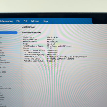The image size is (107, 107).
Task: Select Firewall in the sidebar
Action: click(x=1, y=95)
